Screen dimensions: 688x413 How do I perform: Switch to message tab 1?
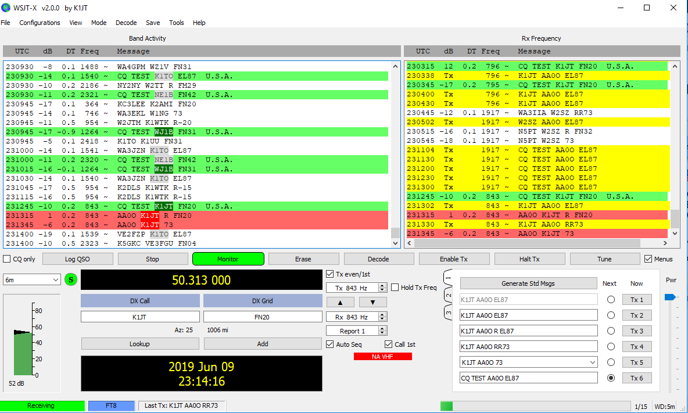click(448, 278)
